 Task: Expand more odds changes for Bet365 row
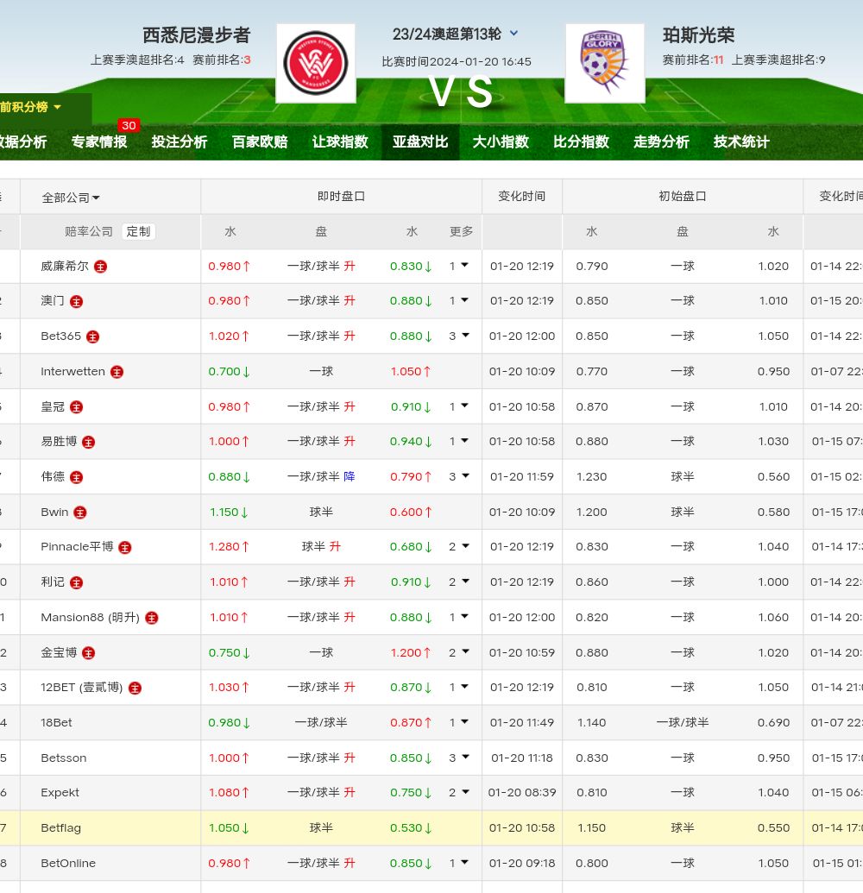(x=459, y=336)
